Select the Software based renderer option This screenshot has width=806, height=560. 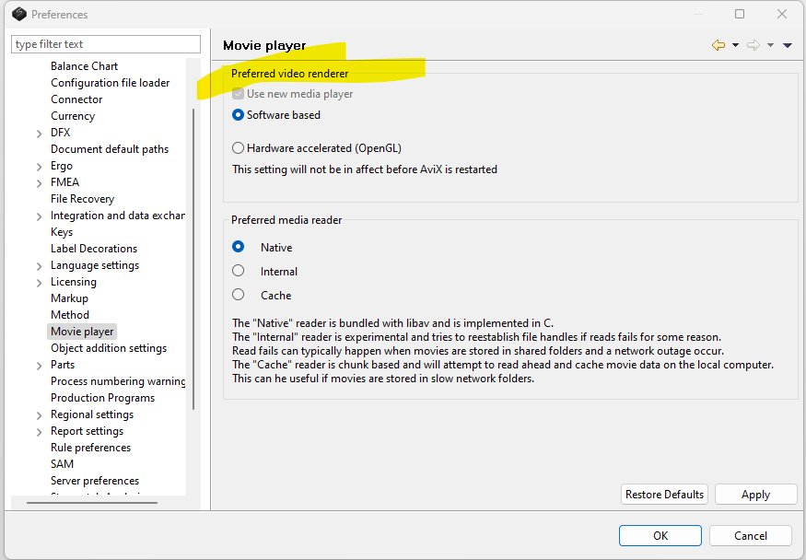(239, 115)
